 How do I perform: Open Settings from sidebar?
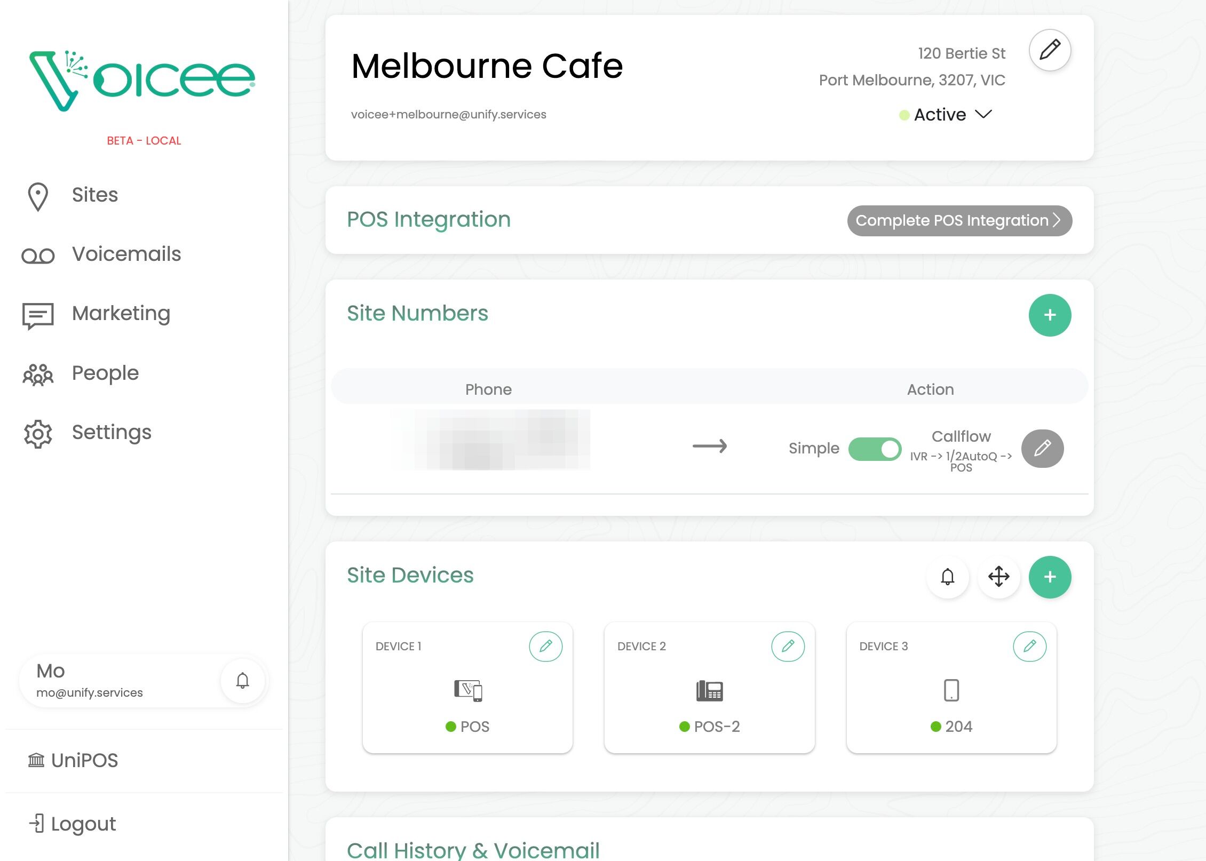(111, 432)
